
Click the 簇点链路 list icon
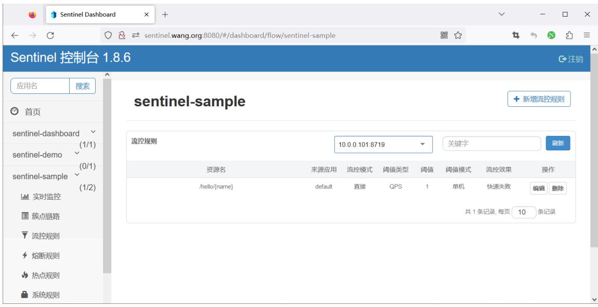pyautogui.click(x=25, y=216)
